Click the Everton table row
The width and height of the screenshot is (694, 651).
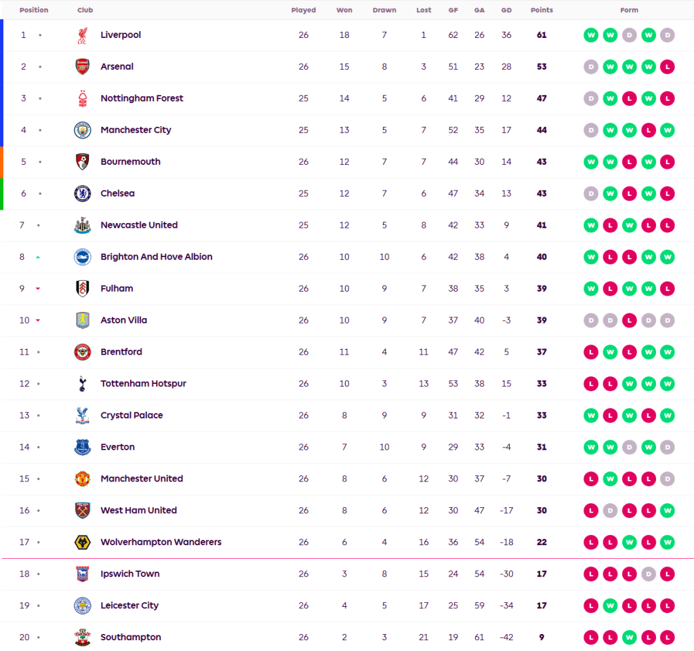point(339,447)
